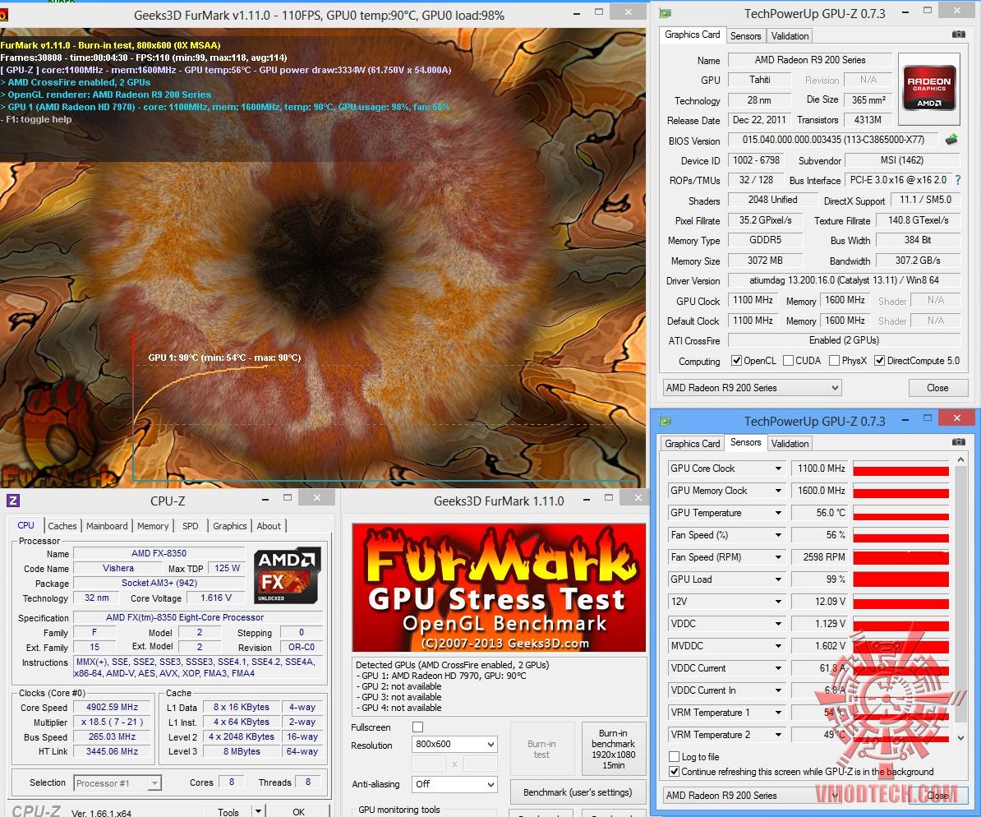The width and height of the screenshot is (981, 817).
Task: Enable the Log to file checkbox
Action: 674,756
